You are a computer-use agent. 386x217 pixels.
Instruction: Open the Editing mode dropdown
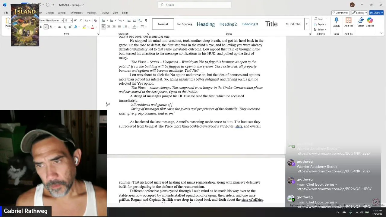359,13
